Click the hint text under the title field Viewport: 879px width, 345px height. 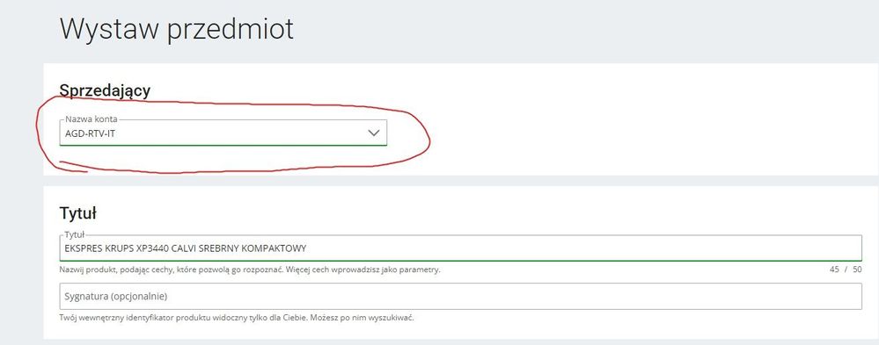250,270
